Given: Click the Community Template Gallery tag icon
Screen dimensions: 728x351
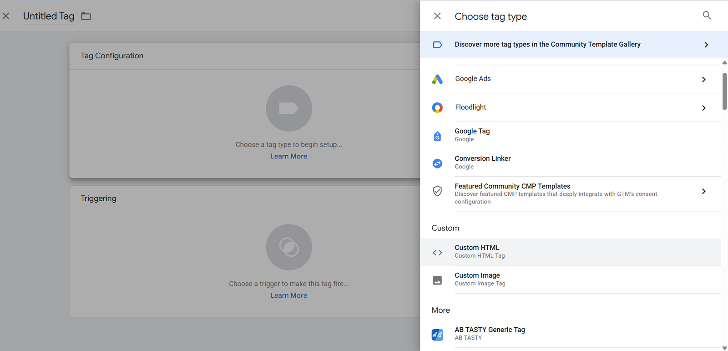Looking at the screenshot, I should coord(437,45).
